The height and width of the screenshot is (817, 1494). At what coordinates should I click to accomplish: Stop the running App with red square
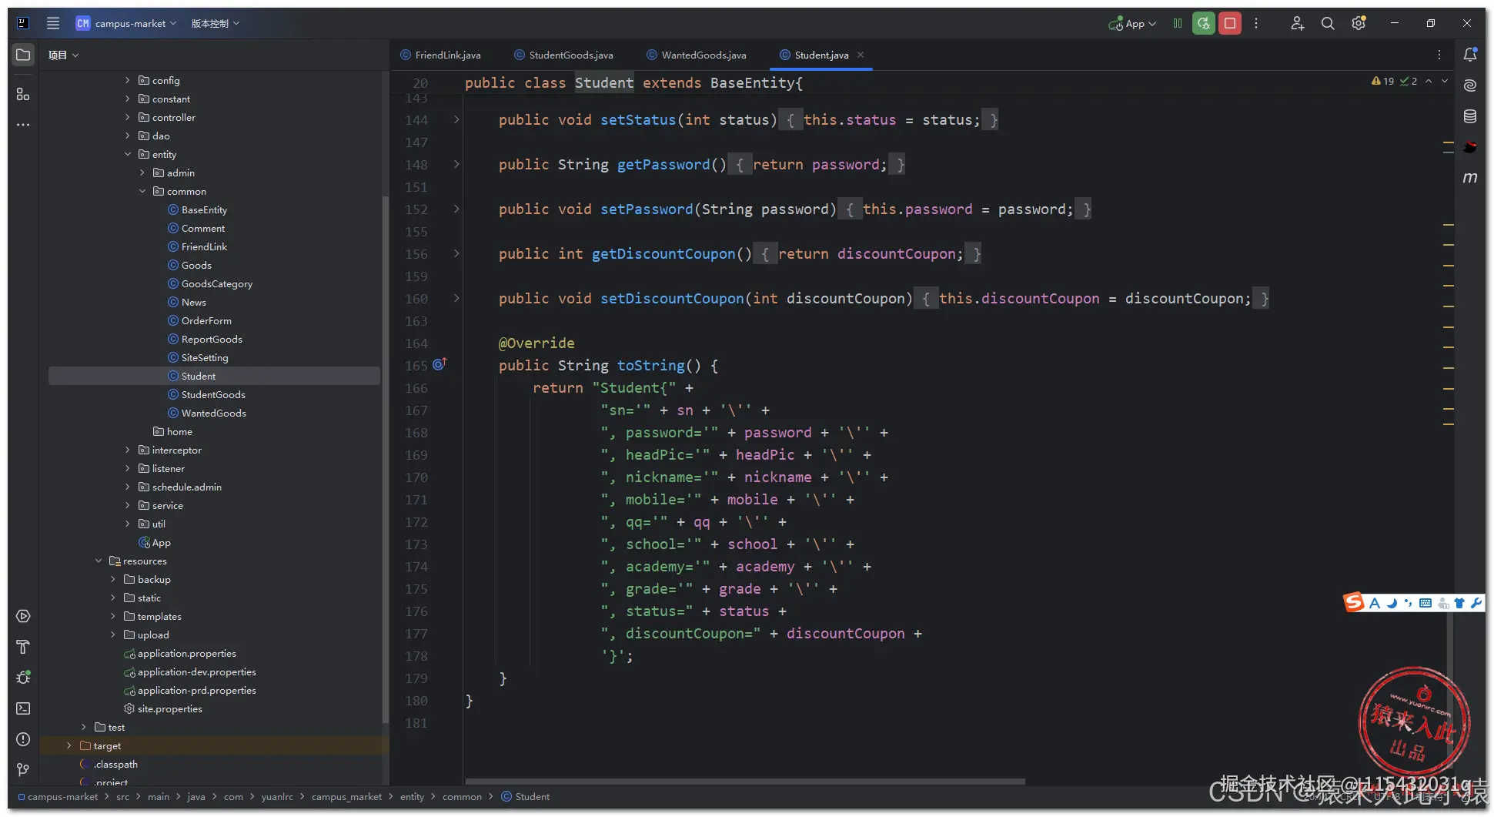(x=1230, y=23)
